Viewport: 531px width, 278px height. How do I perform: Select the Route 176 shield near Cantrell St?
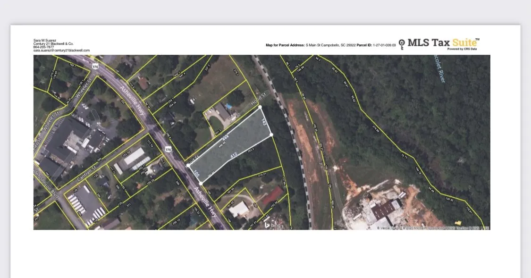coord(168,149)
